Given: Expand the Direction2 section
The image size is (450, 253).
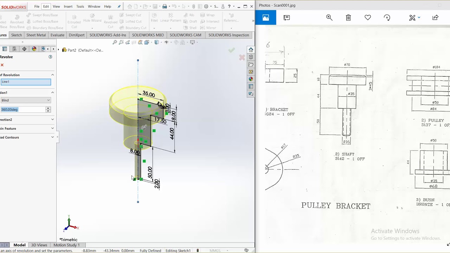Looking at the screenshot, I should click(x=52, y=119).
